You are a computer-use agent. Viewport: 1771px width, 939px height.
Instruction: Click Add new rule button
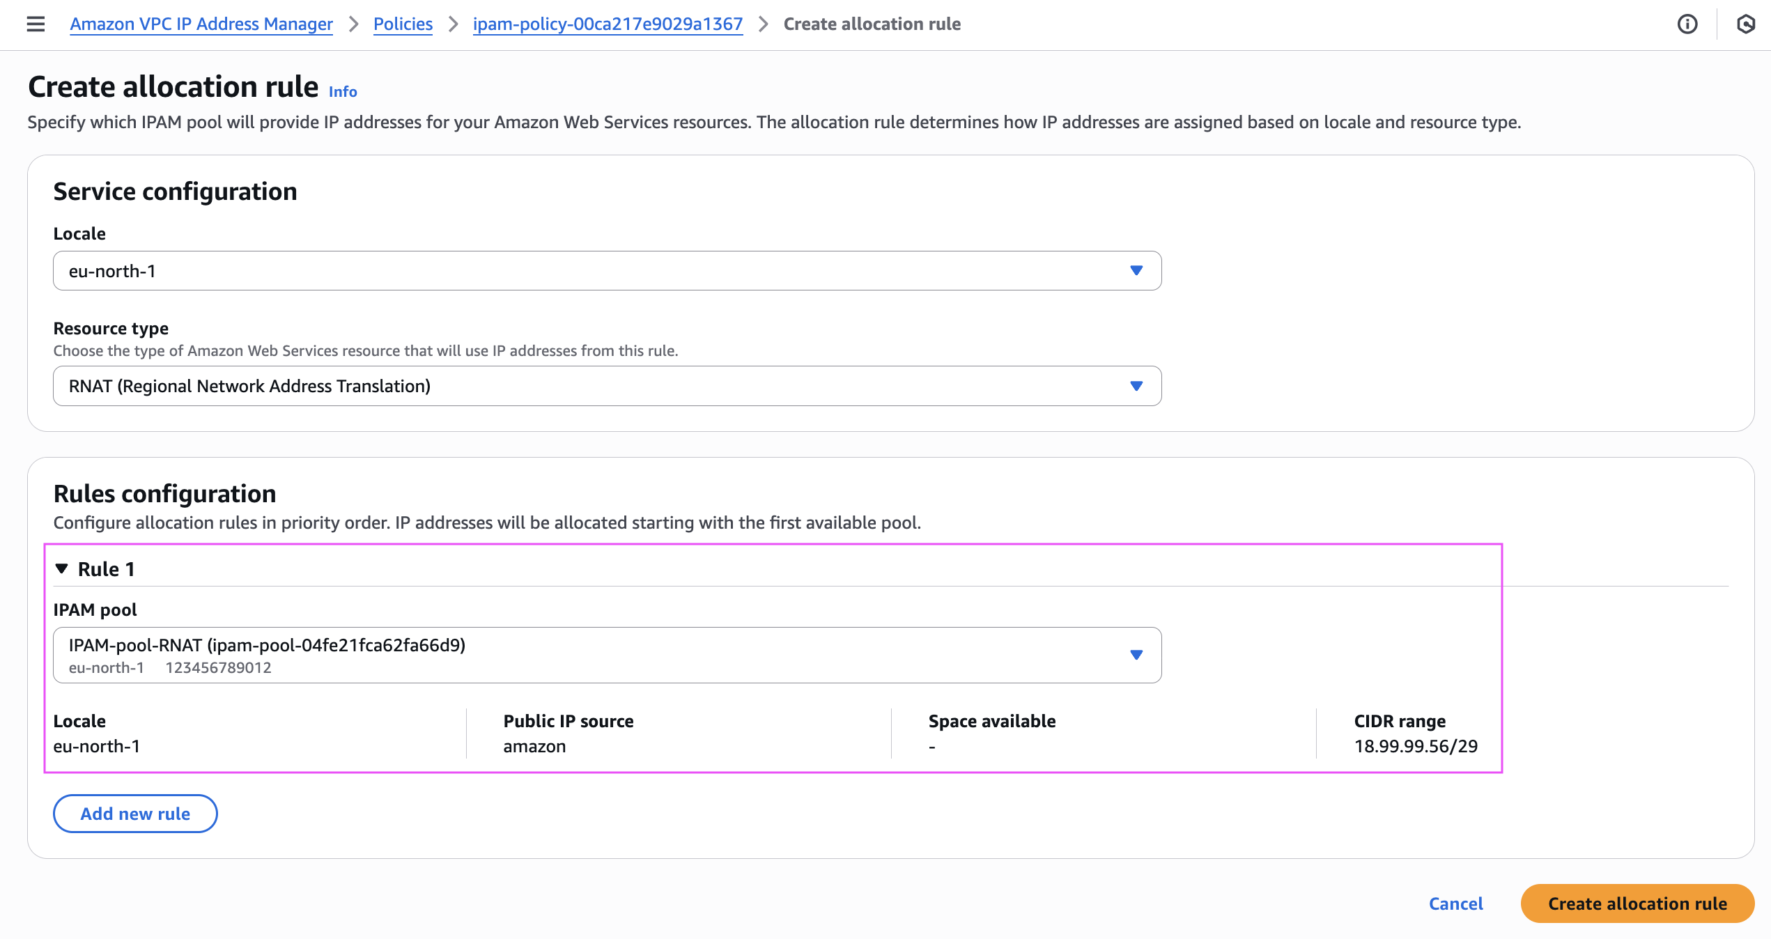[x=135, y=814]
